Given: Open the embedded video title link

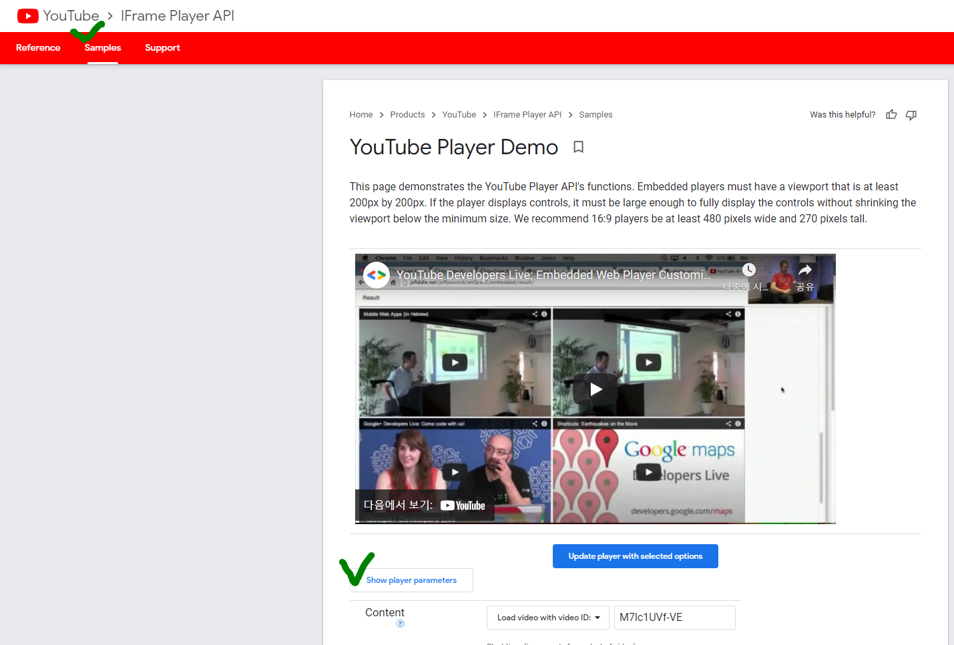Looking at the screenshot, I should point(554,275).
